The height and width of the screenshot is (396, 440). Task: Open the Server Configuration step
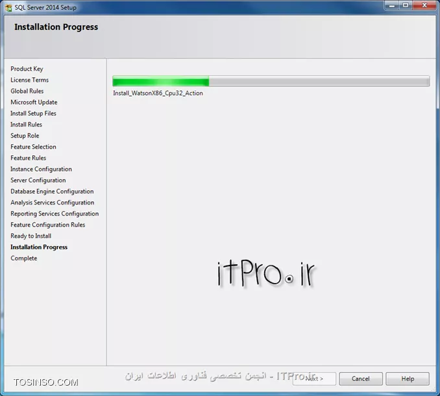[x=38, y=180]
